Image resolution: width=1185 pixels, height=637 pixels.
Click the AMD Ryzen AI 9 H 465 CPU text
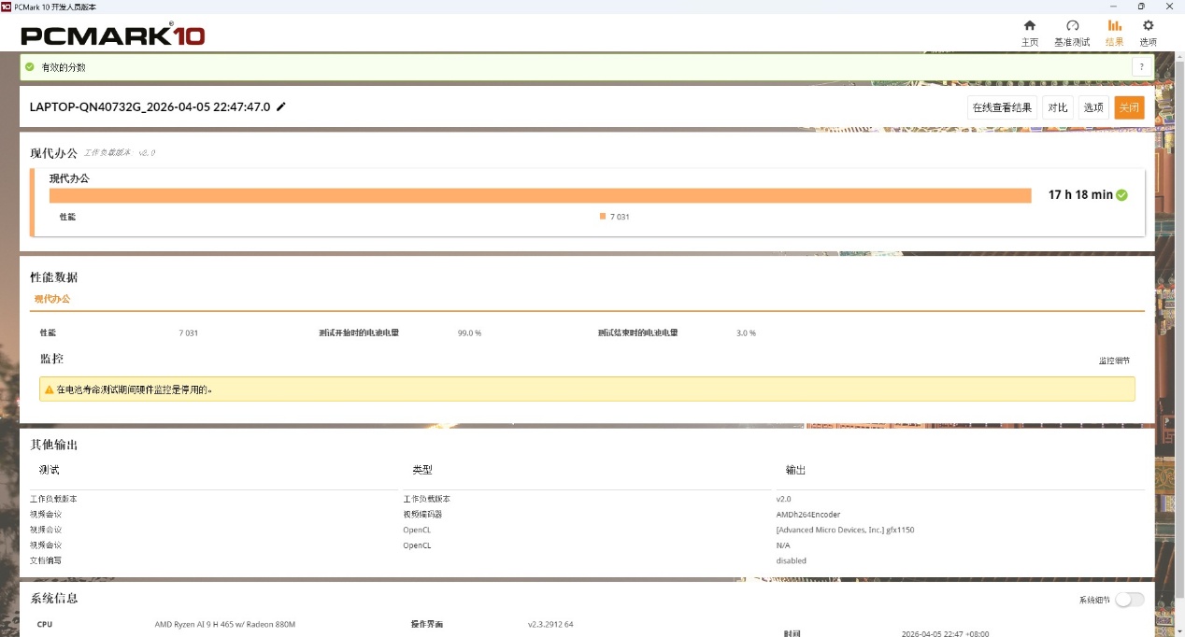tap(225, 624)
